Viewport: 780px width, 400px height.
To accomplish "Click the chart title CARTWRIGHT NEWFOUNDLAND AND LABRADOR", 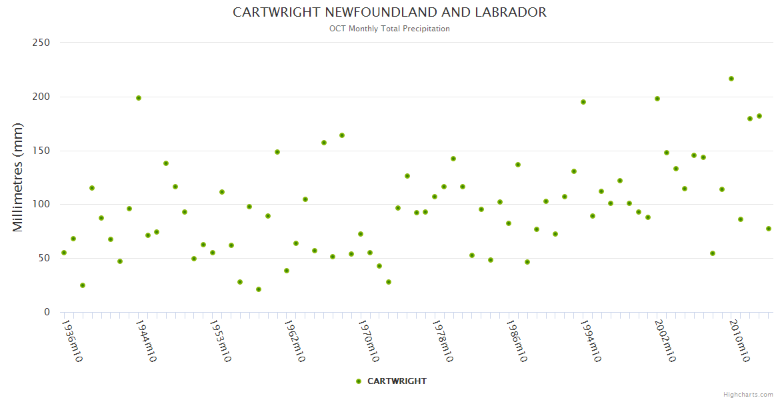I will tap(389, 13).
